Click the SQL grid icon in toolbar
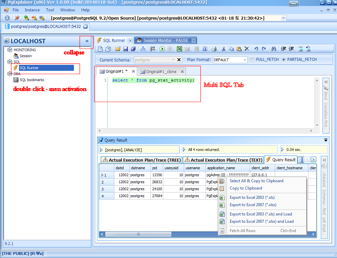 pos(153,49)
